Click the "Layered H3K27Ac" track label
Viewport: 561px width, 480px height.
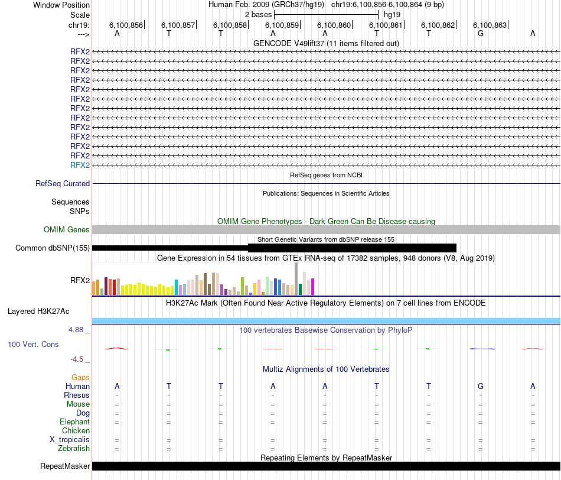[38, 312]
